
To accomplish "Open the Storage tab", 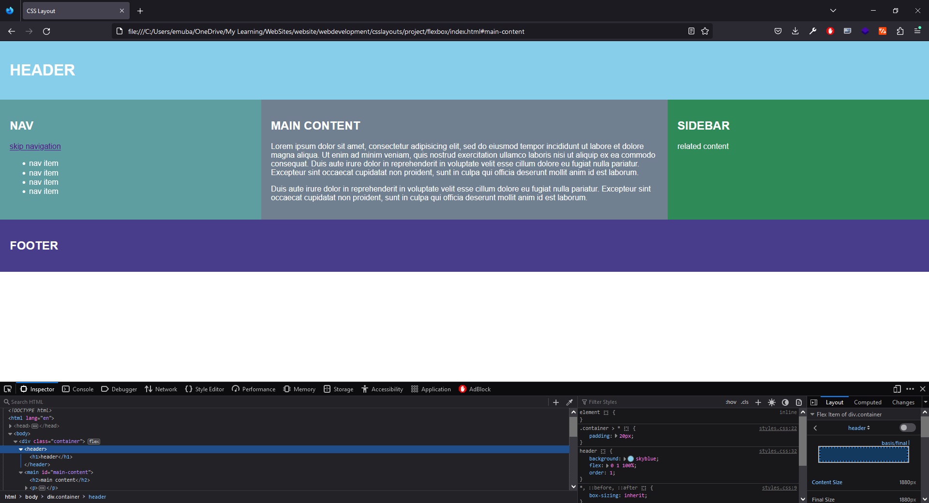I will coord(338,389).
